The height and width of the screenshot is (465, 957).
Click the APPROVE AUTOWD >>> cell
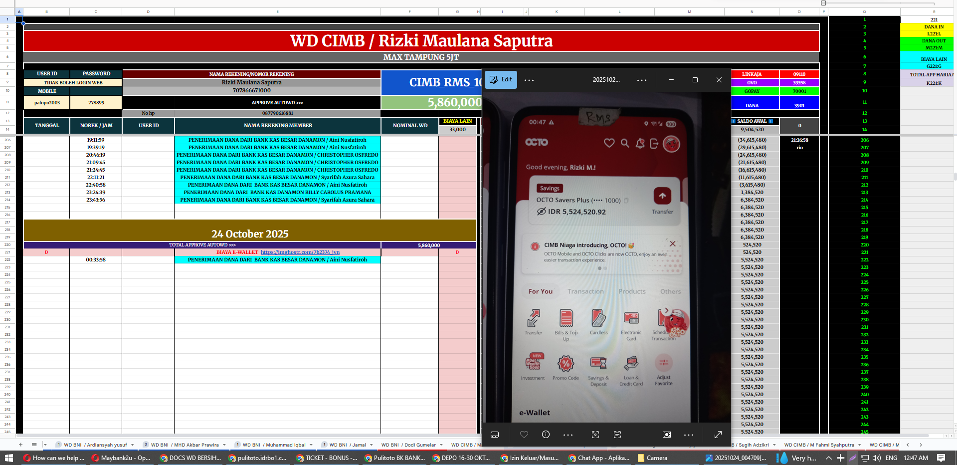(x=277, y=103)
